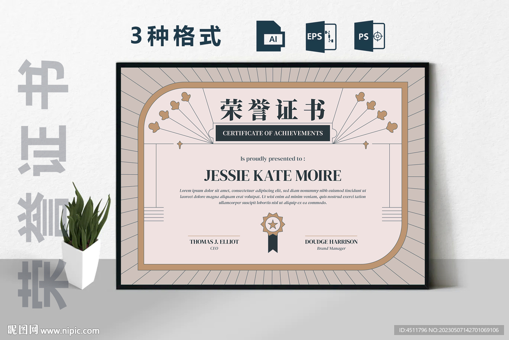Screen dimensions: 509x340
Task: Click the "CEO" title text
Action: pos(214,248)
